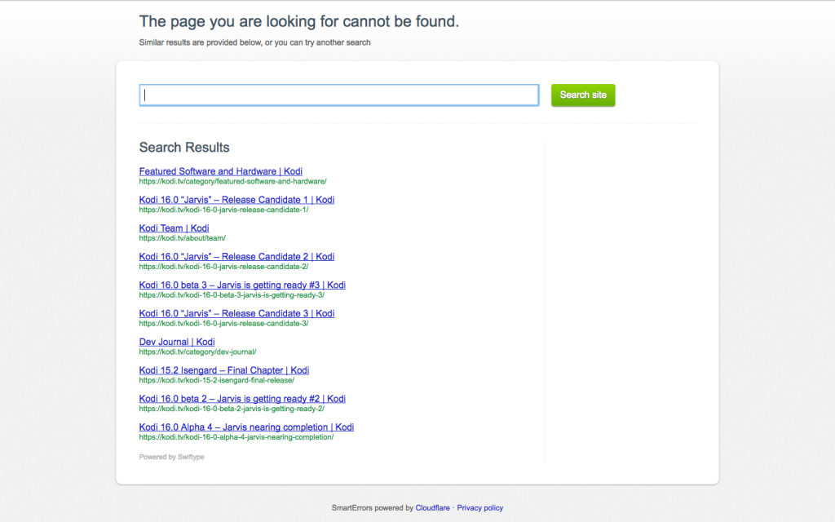Open Kodi 16.0 beta 3 result title
Screen dimensions: 835x522
pyautogui.click(x=242, y=285)
